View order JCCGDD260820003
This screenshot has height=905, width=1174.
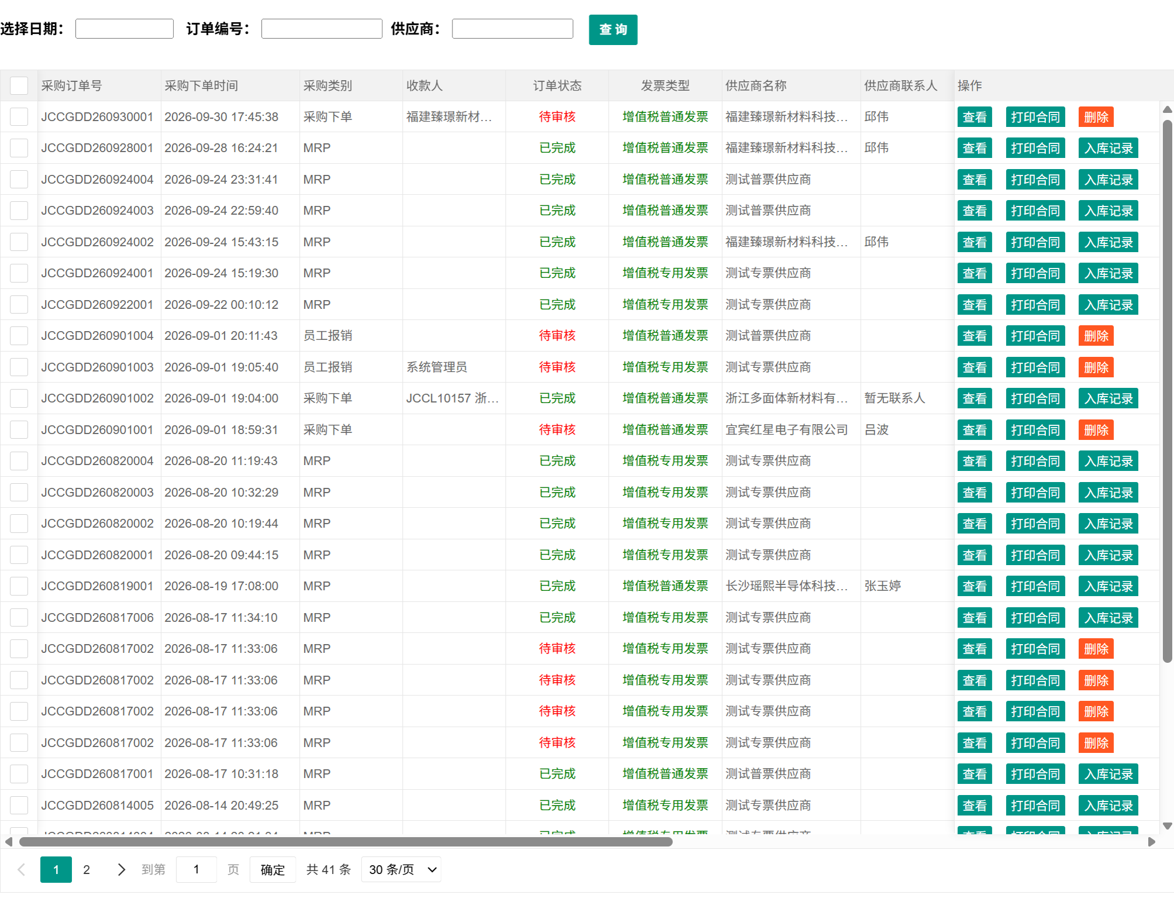click(x=975, y=493)
